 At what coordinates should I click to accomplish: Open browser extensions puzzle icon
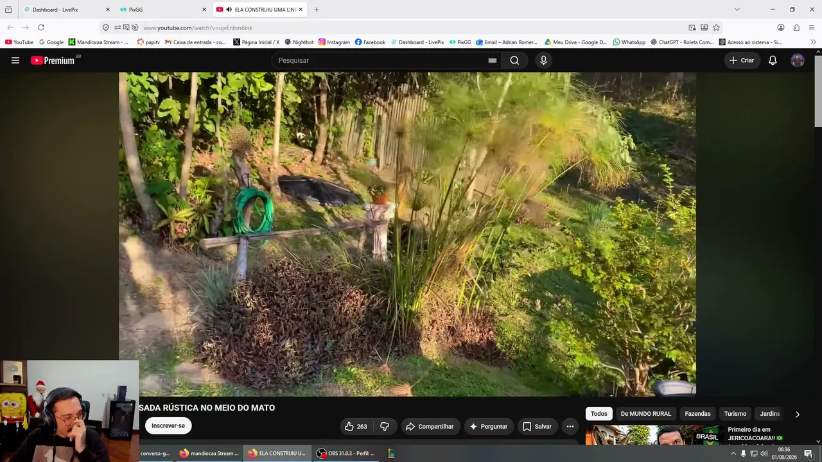(x=796, y=28)
